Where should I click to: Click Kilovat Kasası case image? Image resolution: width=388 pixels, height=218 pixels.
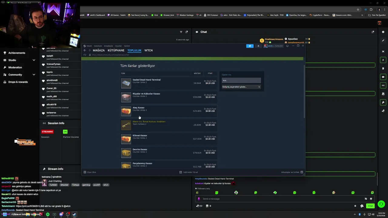(126, 139)
